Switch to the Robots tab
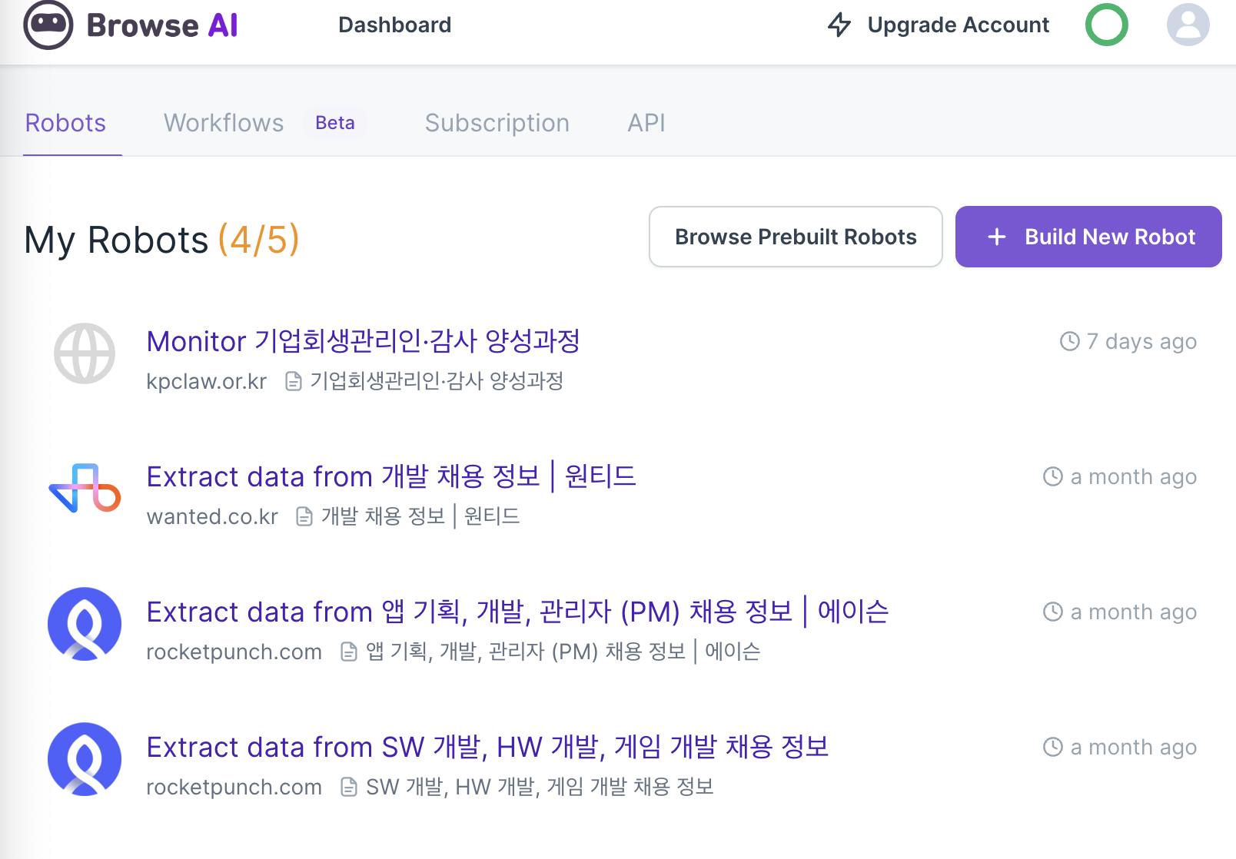 tap(65, 123)
